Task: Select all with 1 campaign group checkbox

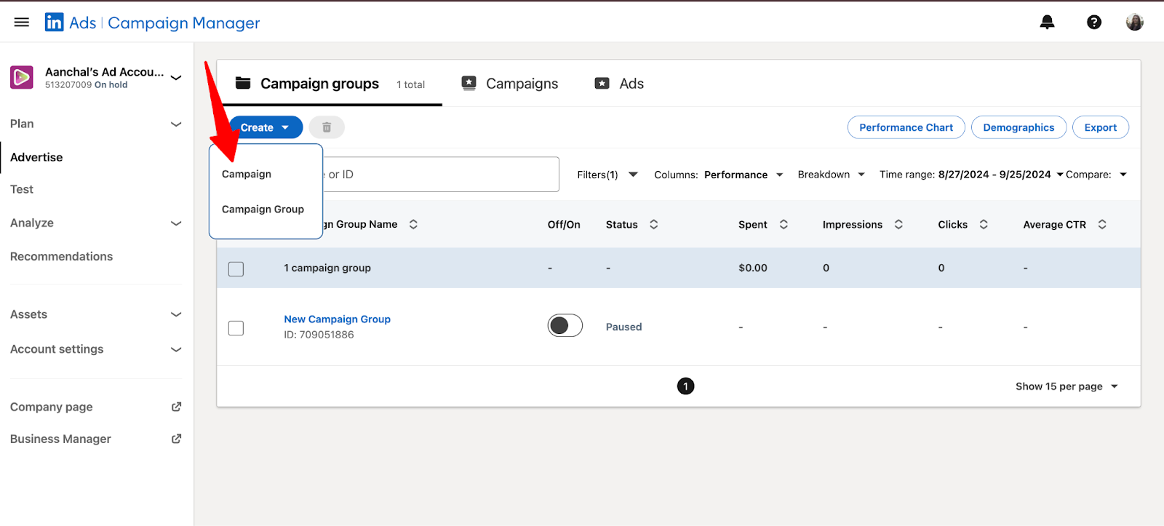Action: tap(236, 268)
